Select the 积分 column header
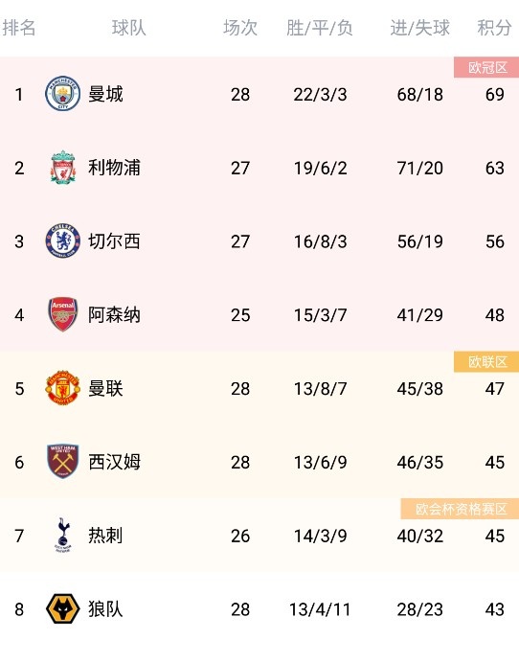519x663 pixels. coord(494,28)
